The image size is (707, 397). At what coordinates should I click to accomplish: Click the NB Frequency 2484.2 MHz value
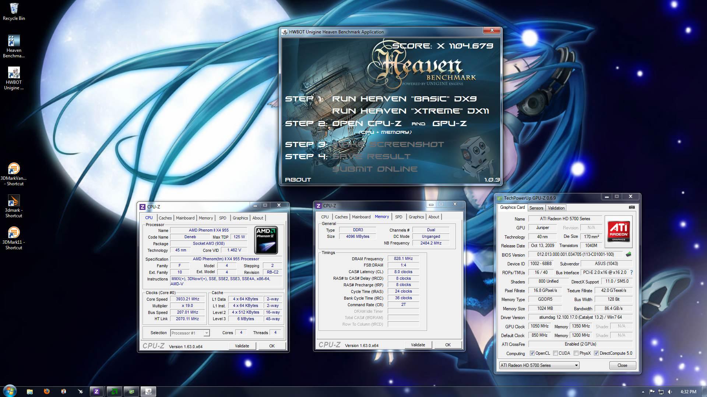[431, 243]
